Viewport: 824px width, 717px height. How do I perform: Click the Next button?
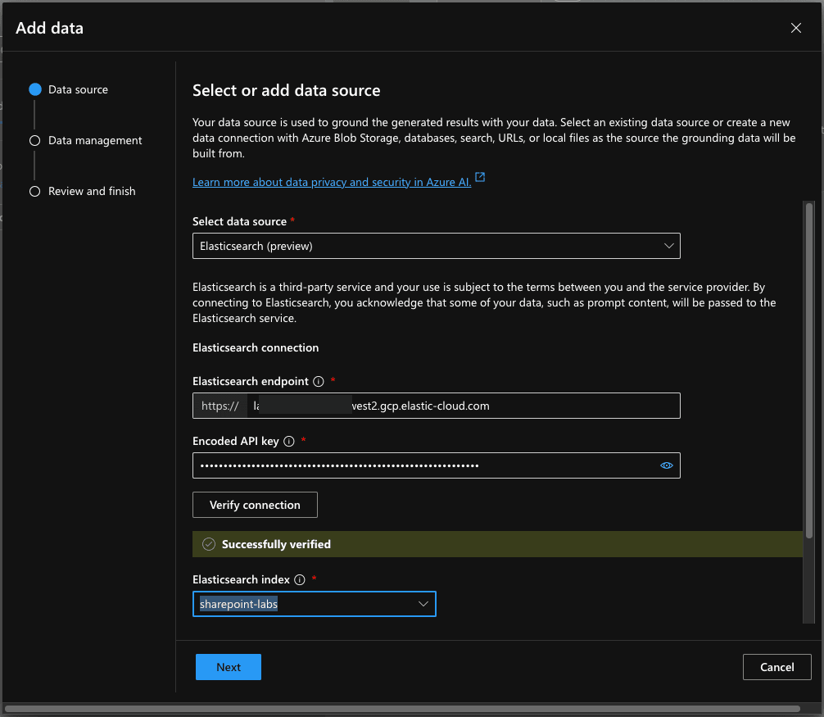click(229, 667)
